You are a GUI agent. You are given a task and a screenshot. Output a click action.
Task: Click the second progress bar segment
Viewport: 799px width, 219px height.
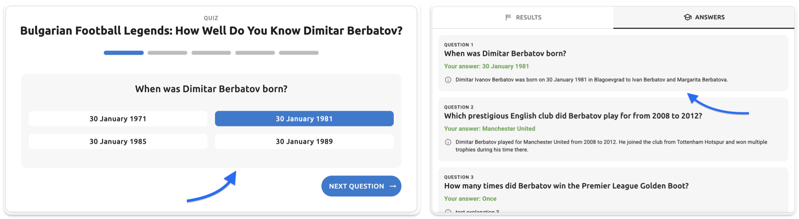tap(167, 53)
